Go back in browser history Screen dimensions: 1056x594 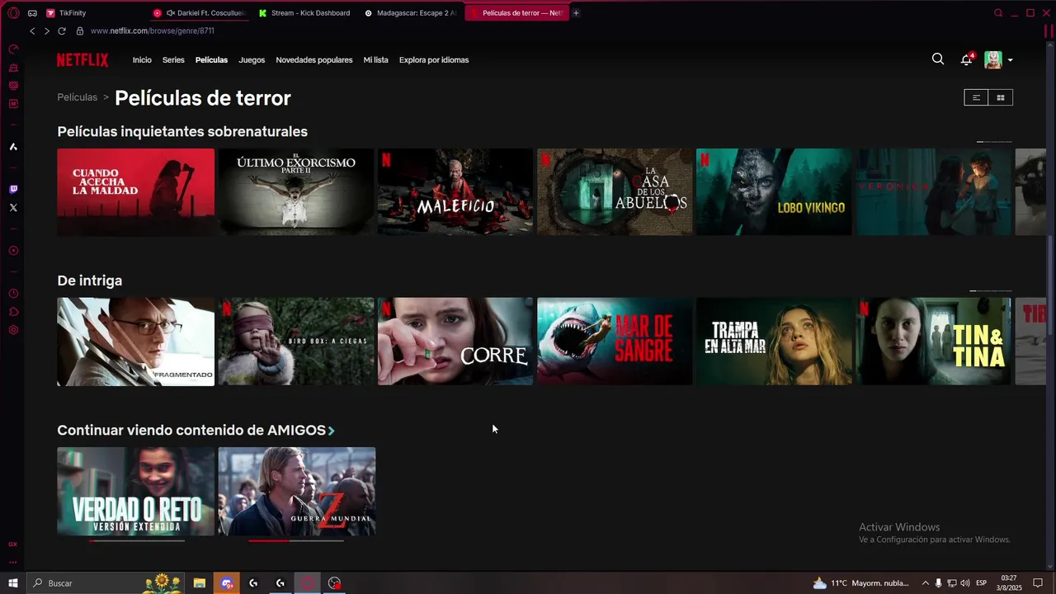[32, 31]
